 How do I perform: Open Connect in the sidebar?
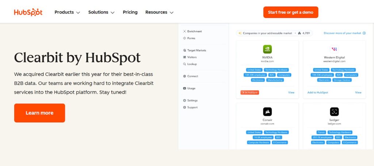pyautogui.click(x=192, y=76)
